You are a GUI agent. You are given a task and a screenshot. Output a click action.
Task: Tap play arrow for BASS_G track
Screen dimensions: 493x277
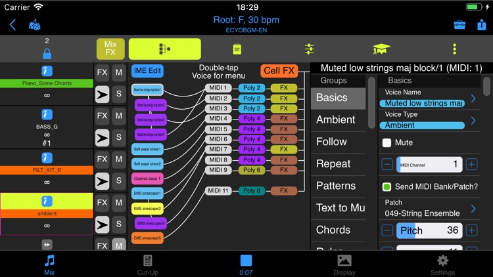click(x=102, y=138)
